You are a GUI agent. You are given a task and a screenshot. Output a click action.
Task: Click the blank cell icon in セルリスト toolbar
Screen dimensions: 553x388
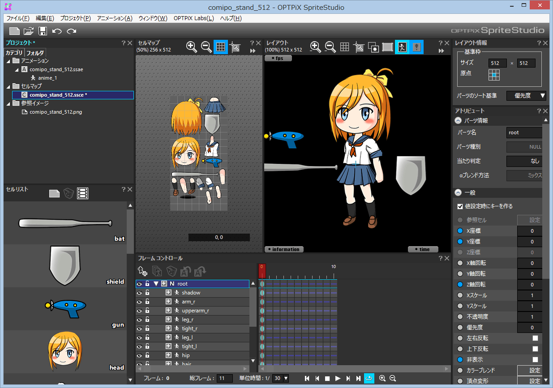point(54,193)
